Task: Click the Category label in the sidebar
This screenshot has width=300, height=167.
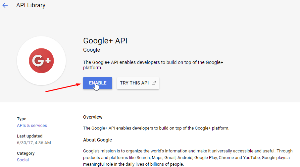Action: (x=25, y=153)
